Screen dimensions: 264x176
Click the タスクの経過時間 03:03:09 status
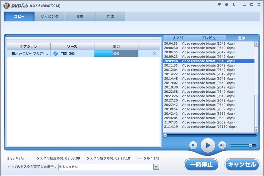[x=58, y=158]
